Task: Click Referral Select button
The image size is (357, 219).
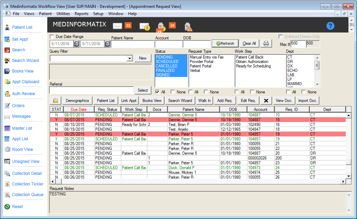Action: (143, 90)
